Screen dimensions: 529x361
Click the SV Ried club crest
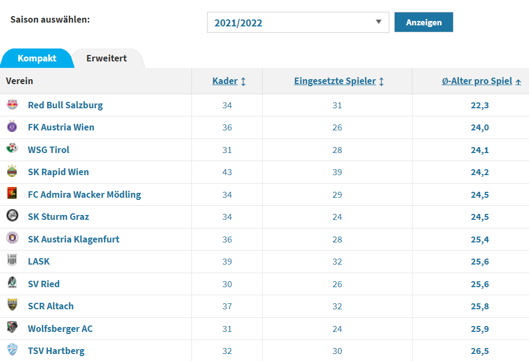[x=12, y=283]
